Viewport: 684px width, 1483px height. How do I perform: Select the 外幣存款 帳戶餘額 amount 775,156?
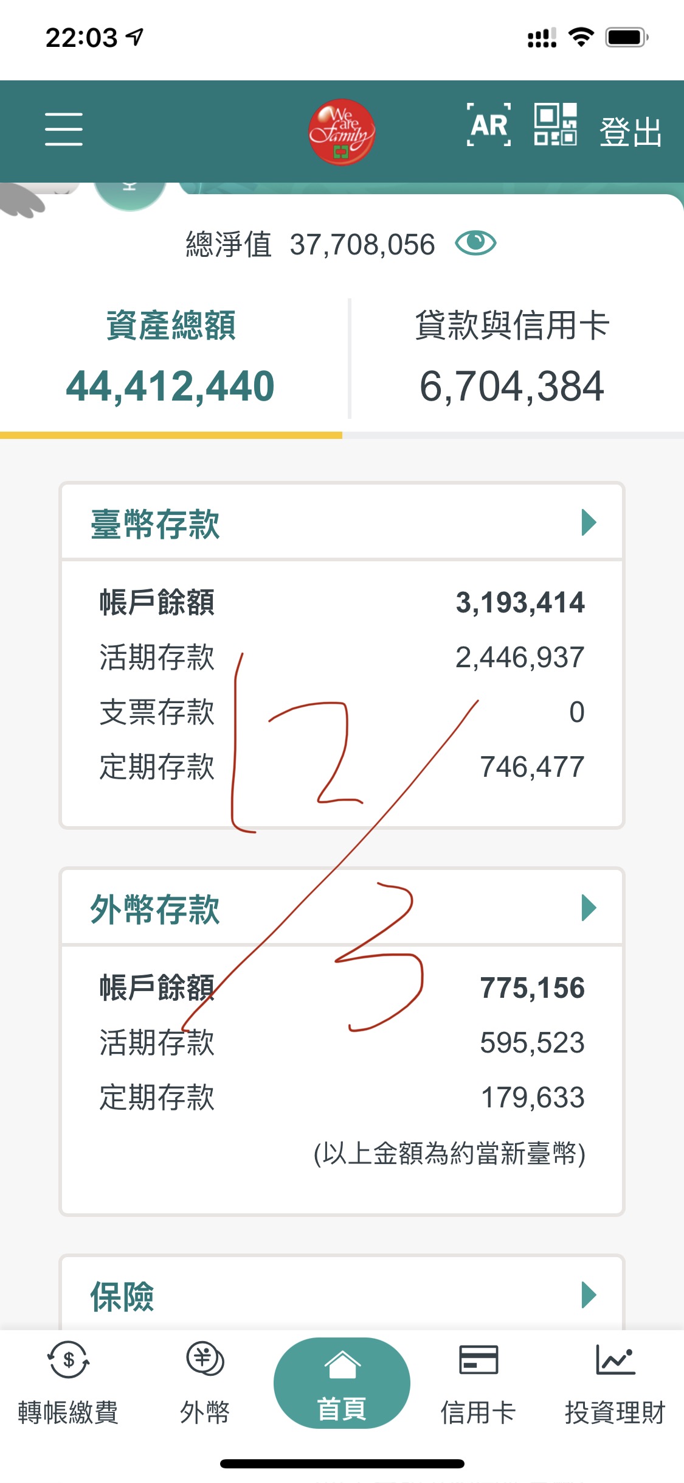(532, 988)
